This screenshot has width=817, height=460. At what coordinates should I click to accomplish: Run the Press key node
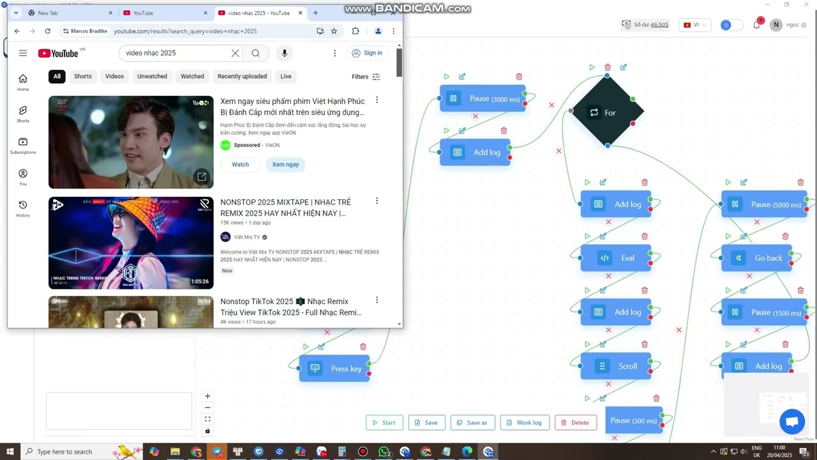[x=306, y=347]
